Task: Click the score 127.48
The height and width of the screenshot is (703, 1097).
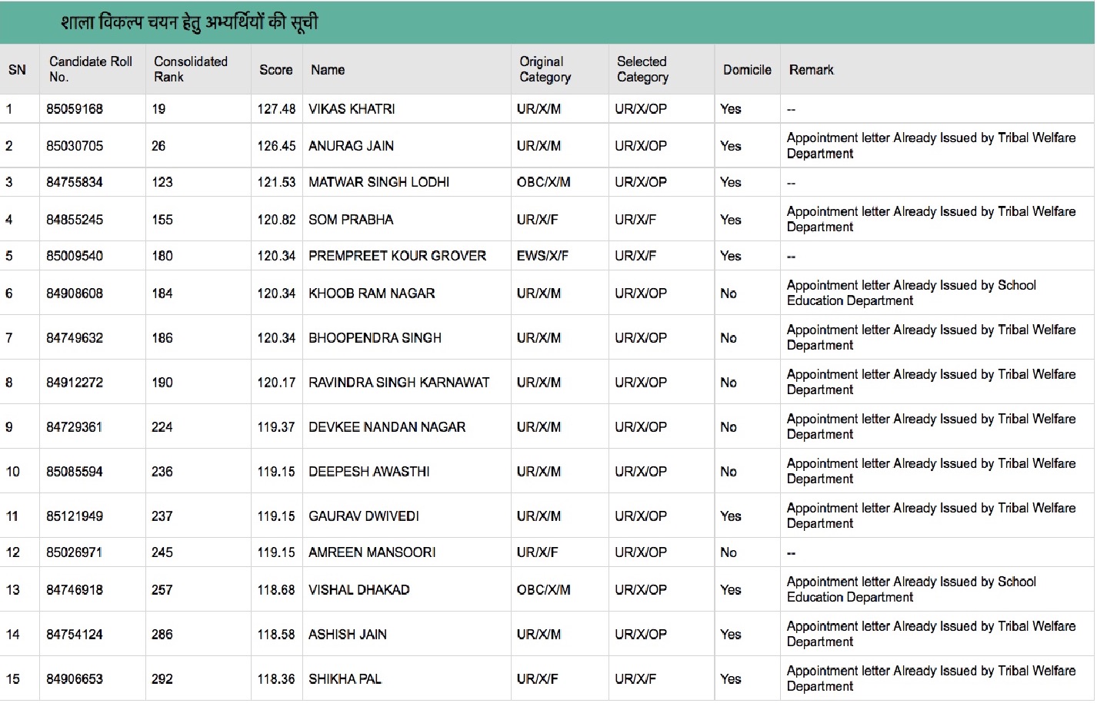Action: [x=276, y=109]
